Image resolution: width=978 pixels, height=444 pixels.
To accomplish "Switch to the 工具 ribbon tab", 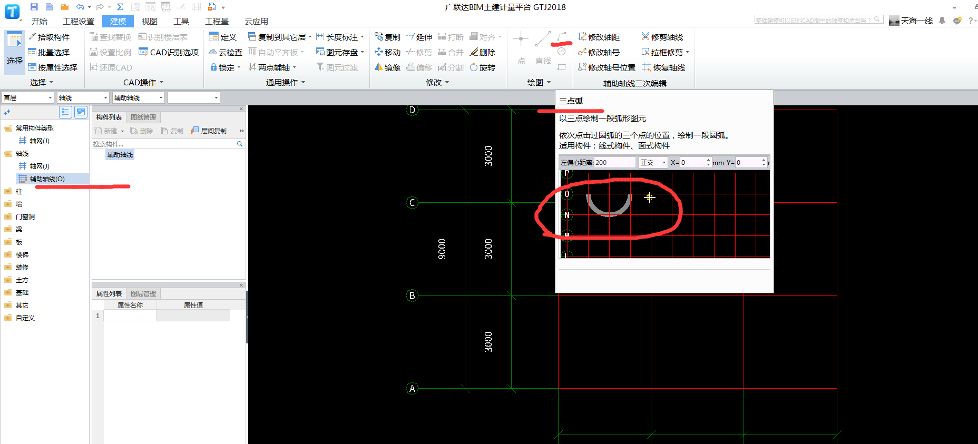I will [x=181, y=21].
